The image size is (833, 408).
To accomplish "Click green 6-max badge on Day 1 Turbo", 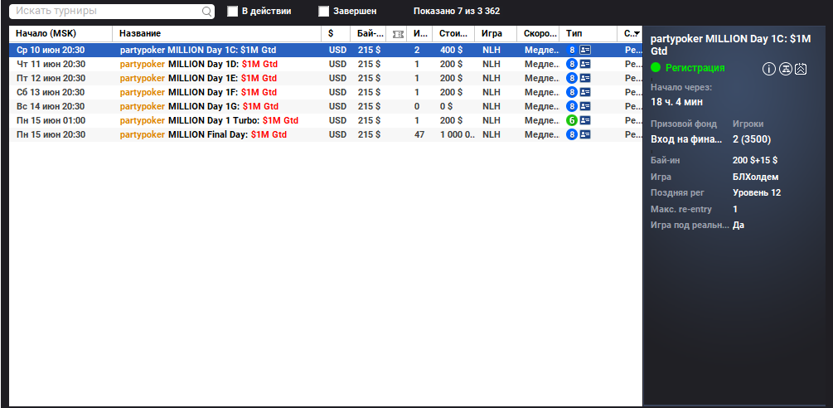I will click(572, 120).
